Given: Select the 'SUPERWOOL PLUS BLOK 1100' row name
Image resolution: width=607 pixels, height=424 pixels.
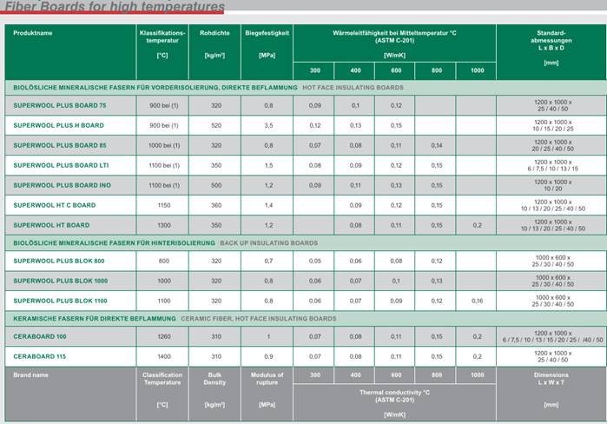Looking at the screenshot, I should 60,301.
